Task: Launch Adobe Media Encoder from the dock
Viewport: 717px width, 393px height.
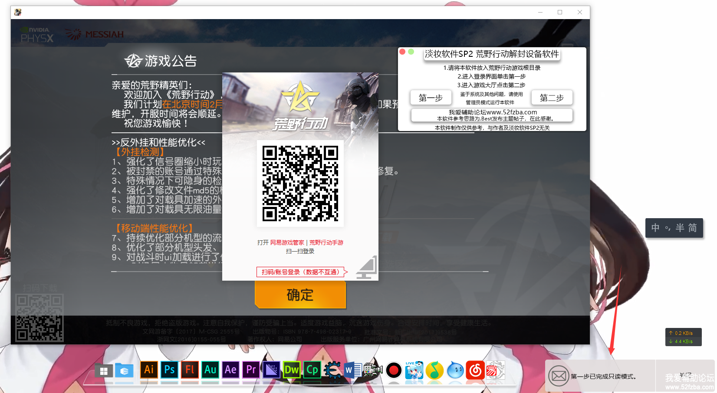Action: coord(272,370)
